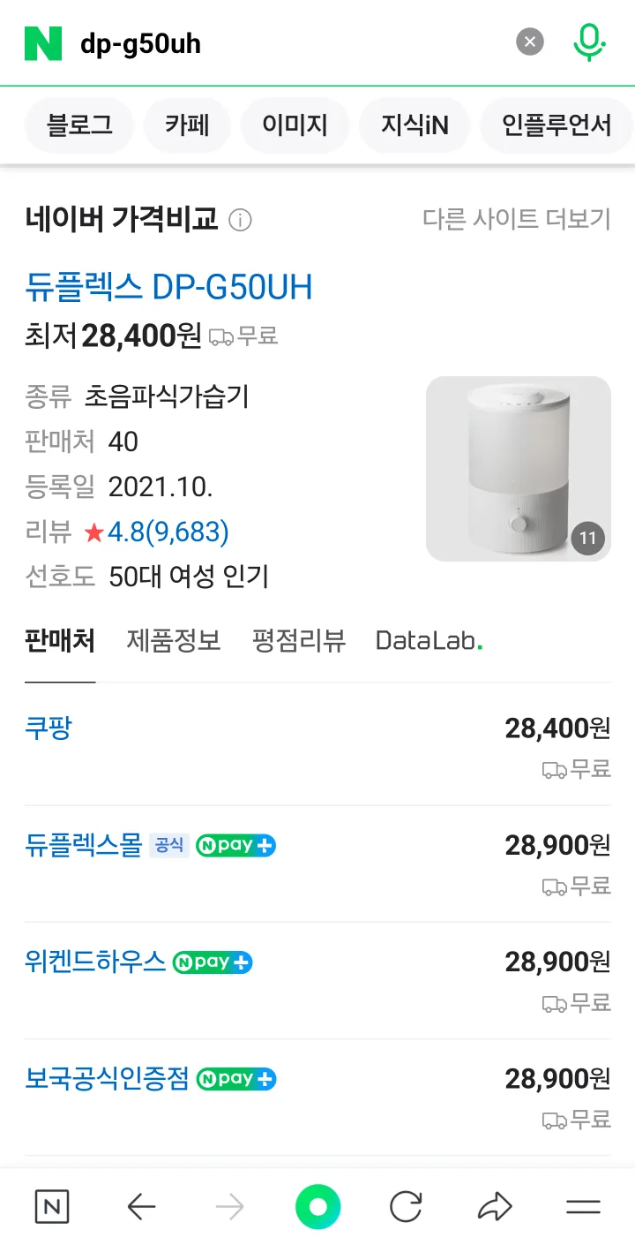Open the DataLab tab
The image size is (635, 1245).
coord(429,640)
